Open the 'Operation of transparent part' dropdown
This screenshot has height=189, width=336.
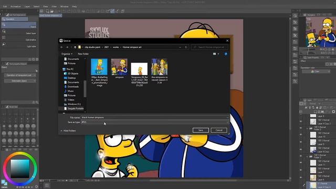coord(20,75)
